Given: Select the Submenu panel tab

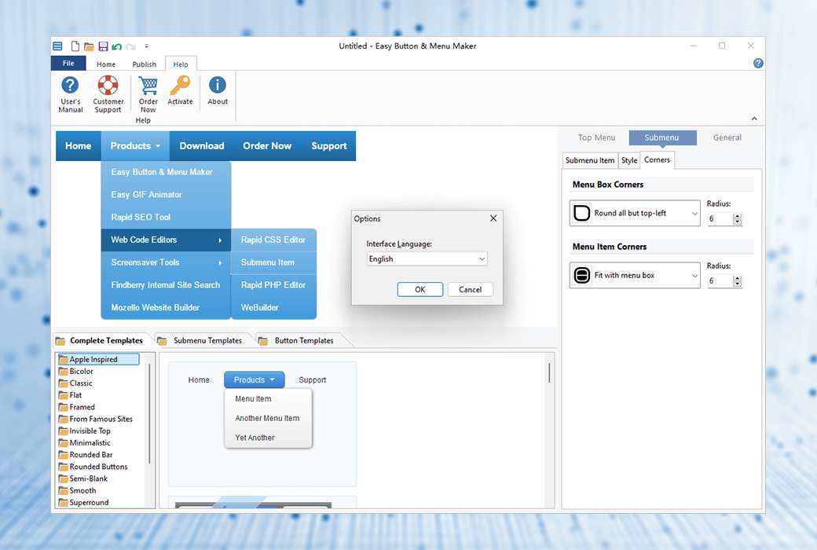Looking at the screenshot, I should coord(661,137).
